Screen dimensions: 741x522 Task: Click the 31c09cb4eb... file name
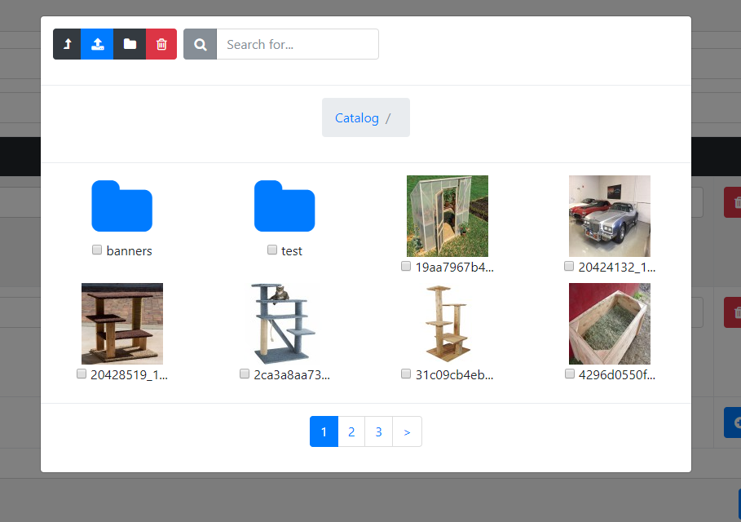click(455, 375)
